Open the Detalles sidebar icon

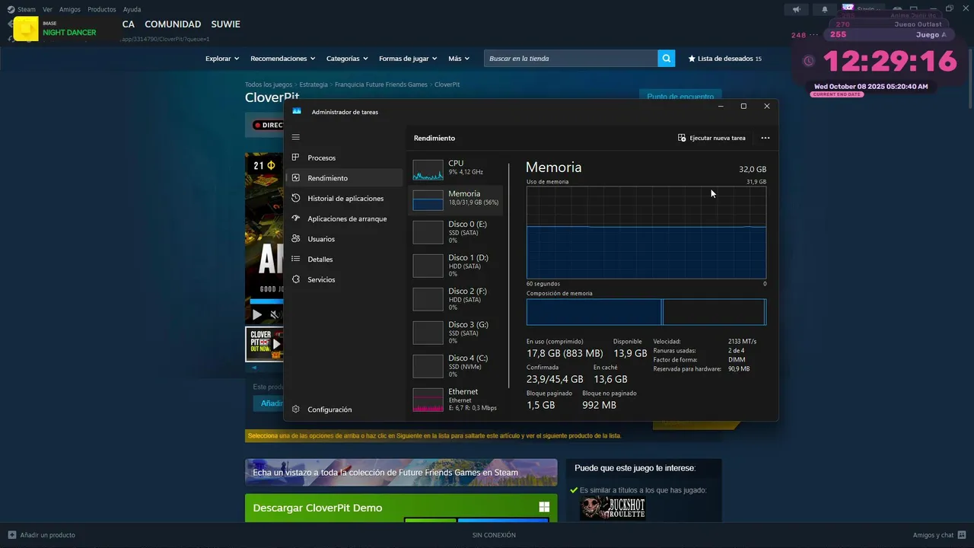[x=296, y=259]
